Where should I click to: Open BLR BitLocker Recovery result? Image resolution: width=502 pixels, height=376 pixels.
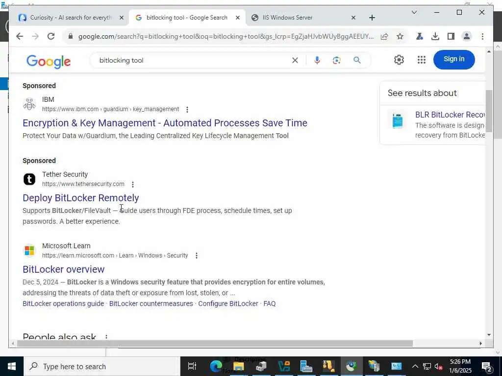point(450,115)
